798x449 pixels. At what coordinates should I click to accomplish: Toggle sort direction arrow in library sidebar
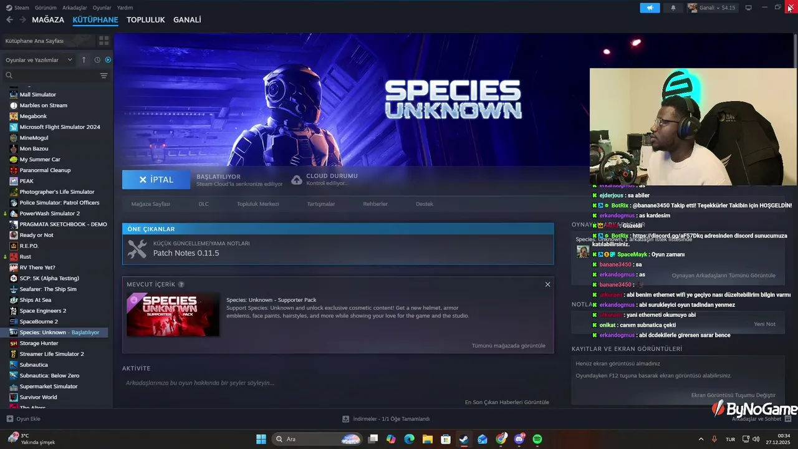pos(84,60)
